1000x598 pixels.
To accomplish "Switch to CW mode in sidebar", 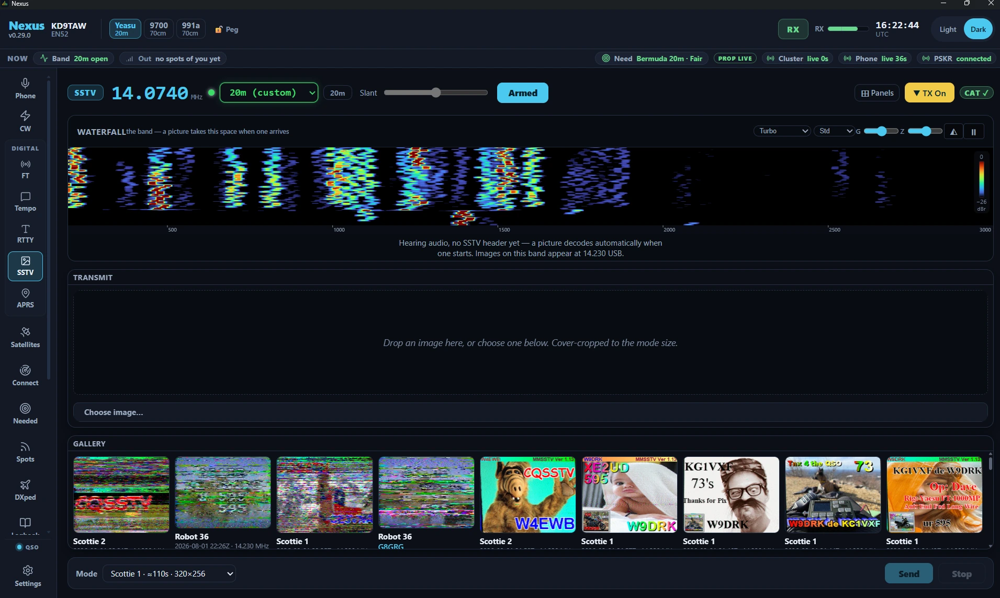I will 25,121.
